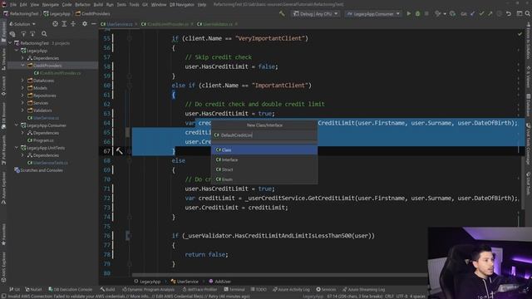Click the Stop execution button

tap(426, 13)
